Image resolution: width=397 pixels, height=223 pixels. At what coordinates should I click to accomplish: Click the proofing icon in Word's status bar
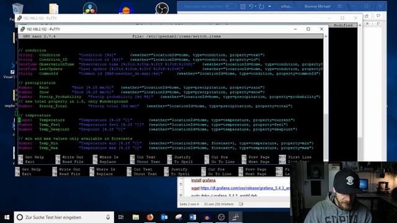[x=241, y=204]
